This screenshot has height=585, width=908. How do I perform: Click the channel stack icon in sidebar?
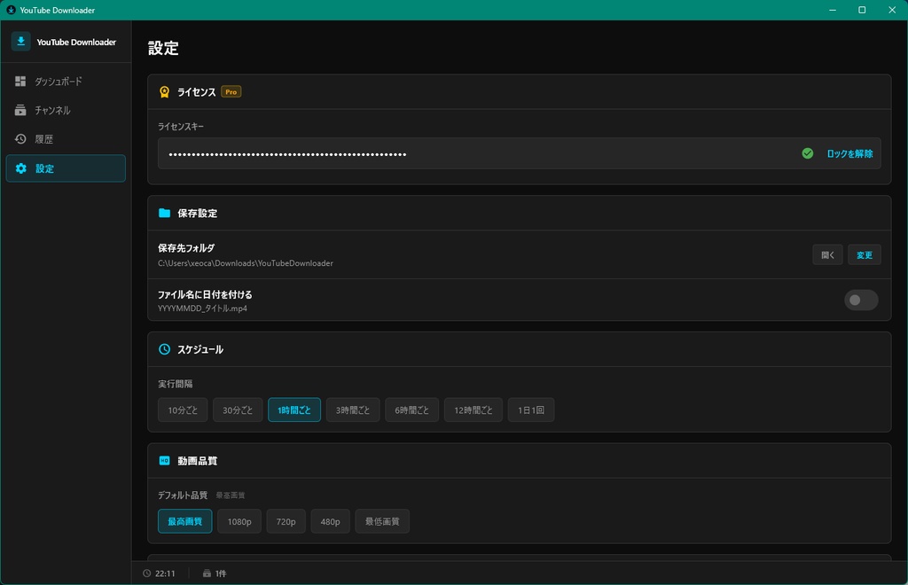click(x=20, y=110)
